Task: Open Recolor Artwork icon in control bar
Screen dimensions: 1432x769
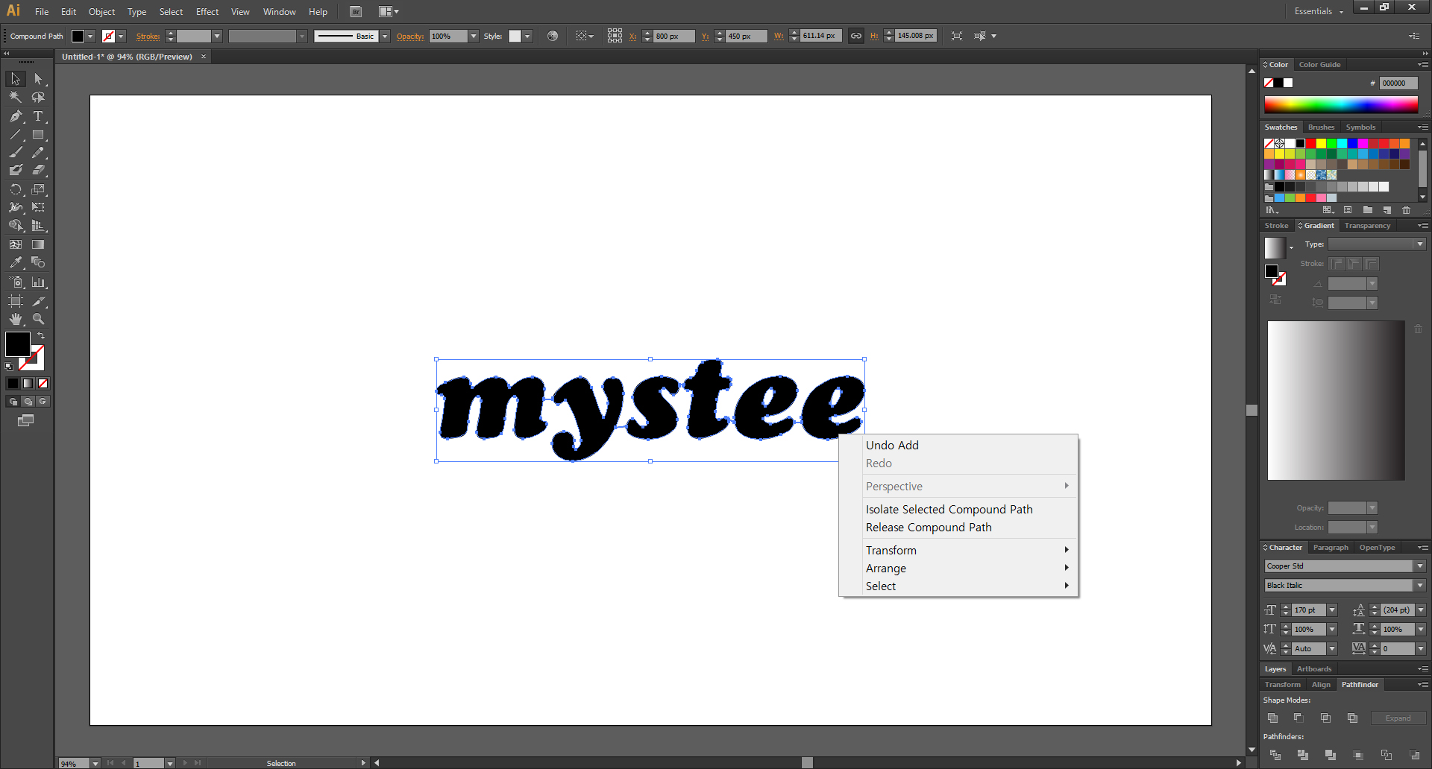Action: coord(553,36)
